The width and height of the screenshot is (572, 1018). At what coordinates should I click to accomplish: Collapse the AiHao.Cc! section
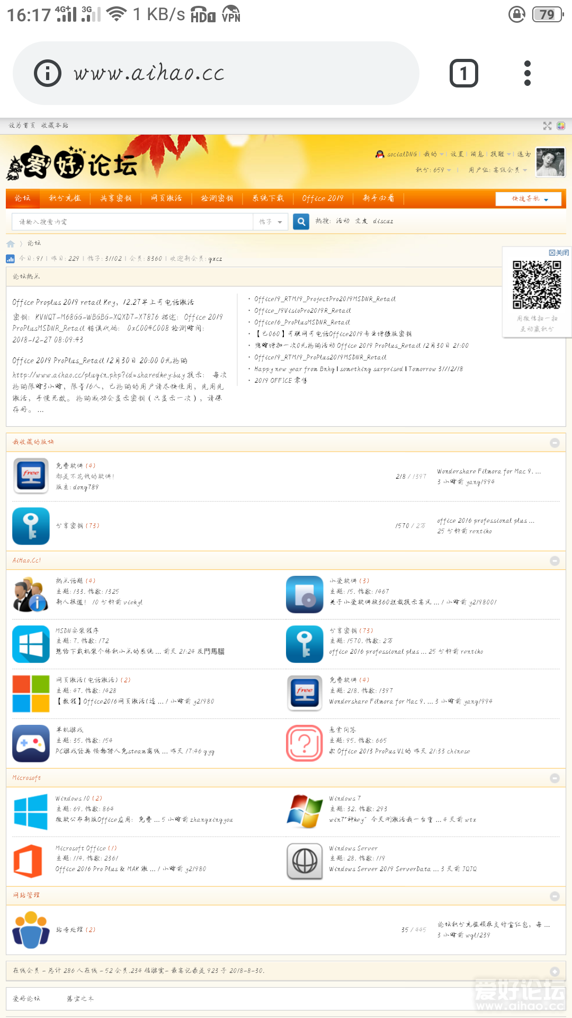(555, 561)
